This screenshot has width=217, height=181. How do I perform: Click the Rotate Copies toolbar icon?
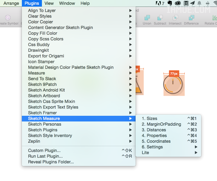coord(215,18)
